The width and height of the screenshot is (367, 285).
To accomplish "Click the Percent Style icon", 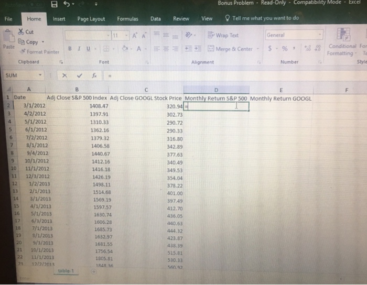I will [285, 49].
